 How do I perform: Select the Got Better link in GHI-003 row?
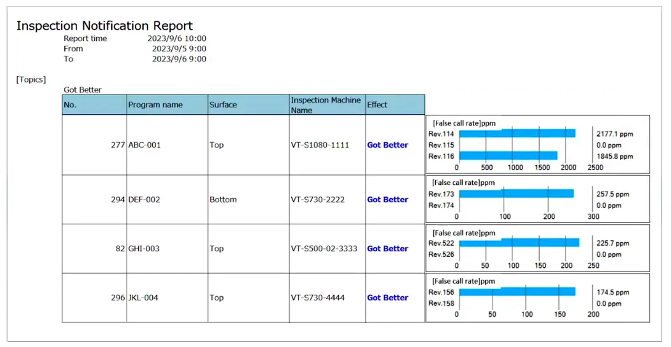click(x=387, y=249)
